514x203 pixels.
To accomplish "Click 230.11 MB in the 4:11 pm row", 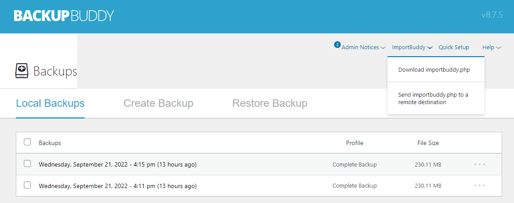I will point(428,186).
